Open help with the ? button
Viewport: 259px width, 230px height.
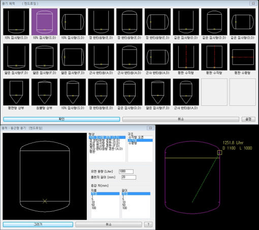(x=148, y=224)
